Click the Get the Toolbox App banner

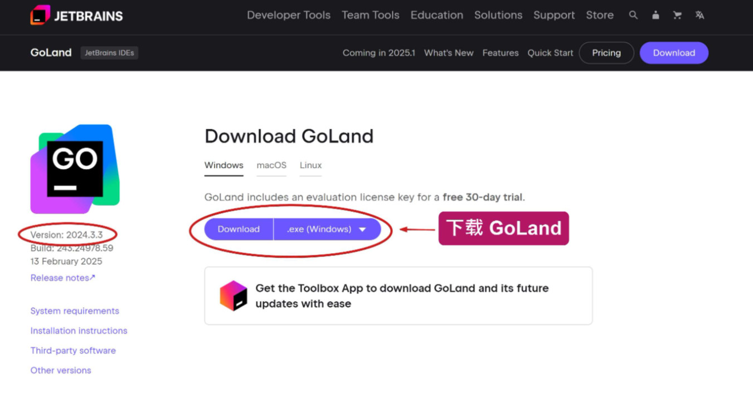coord(399,295)
